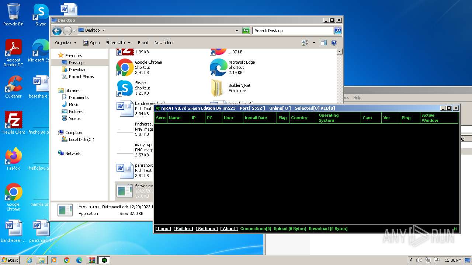Select Music library in navigation pane
Image resolution: width=472 pixels, height=265 pixels.
point(70,105)
